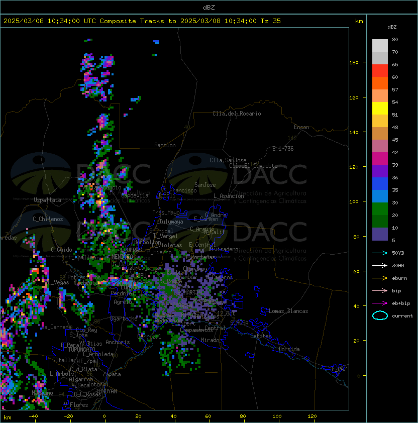This screenshot has width=418, height=423.
Task: Click the dBZ title at top center
Action: click(x=209, y=7)
